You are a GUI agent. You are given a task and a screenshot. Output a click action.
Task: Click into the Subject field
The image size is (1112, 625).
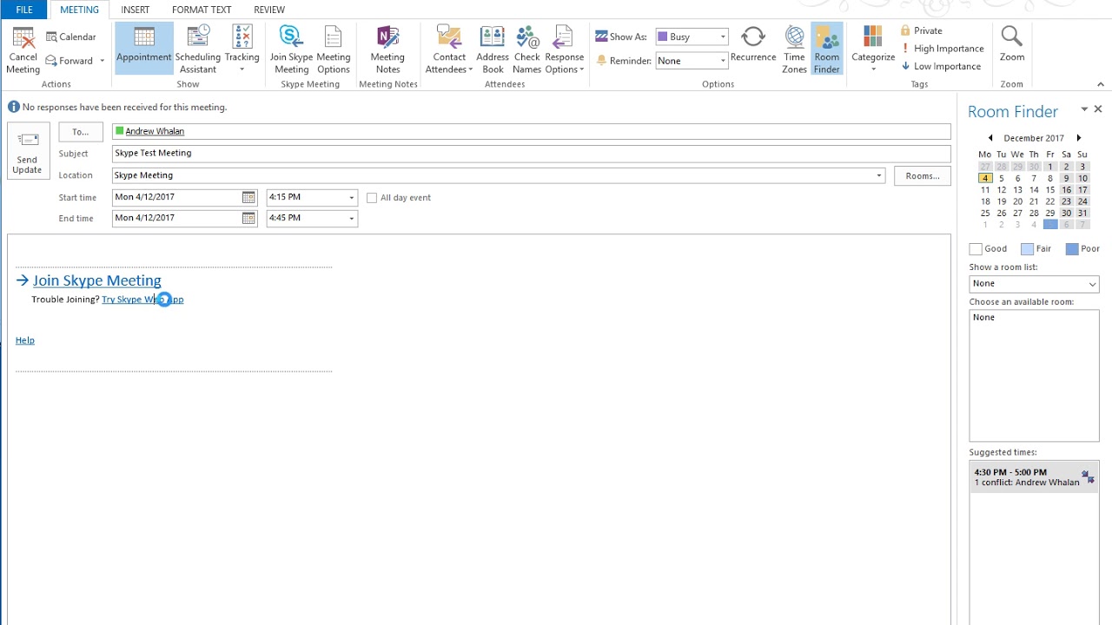point(532,154)
